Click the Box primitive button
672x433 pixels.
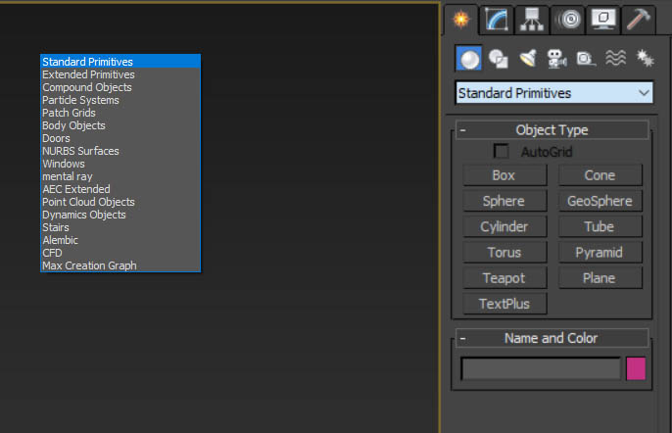(504, 175)
